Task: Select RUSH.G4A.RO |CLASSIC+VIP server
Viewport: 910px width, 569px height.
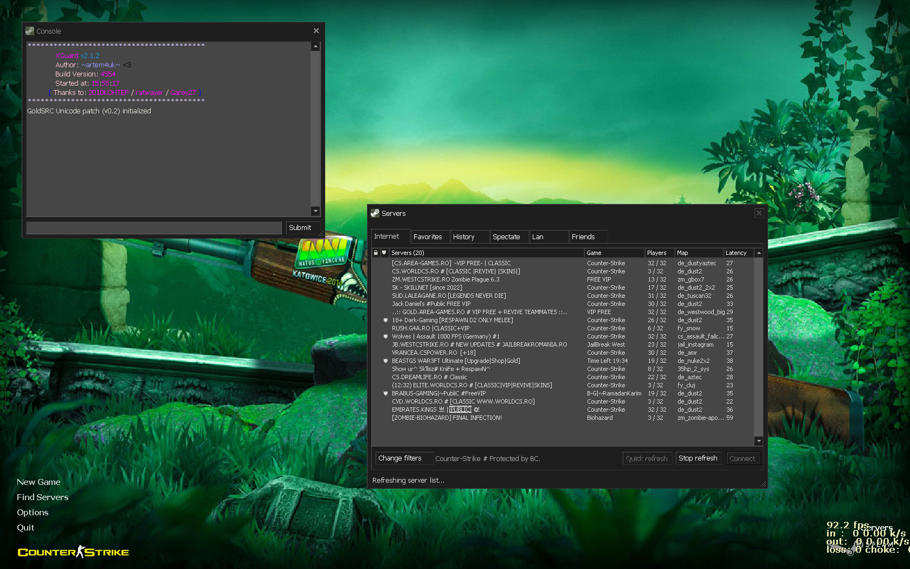Action: pyautogui.click(x=562, y=328)
